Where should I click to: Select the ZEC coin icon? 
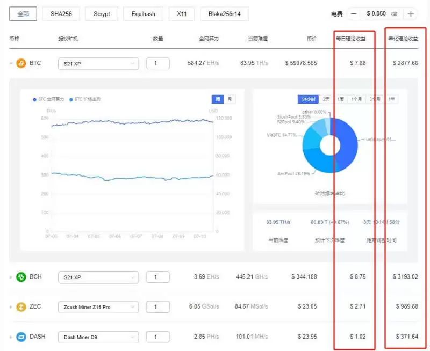(x=20, y=306)
